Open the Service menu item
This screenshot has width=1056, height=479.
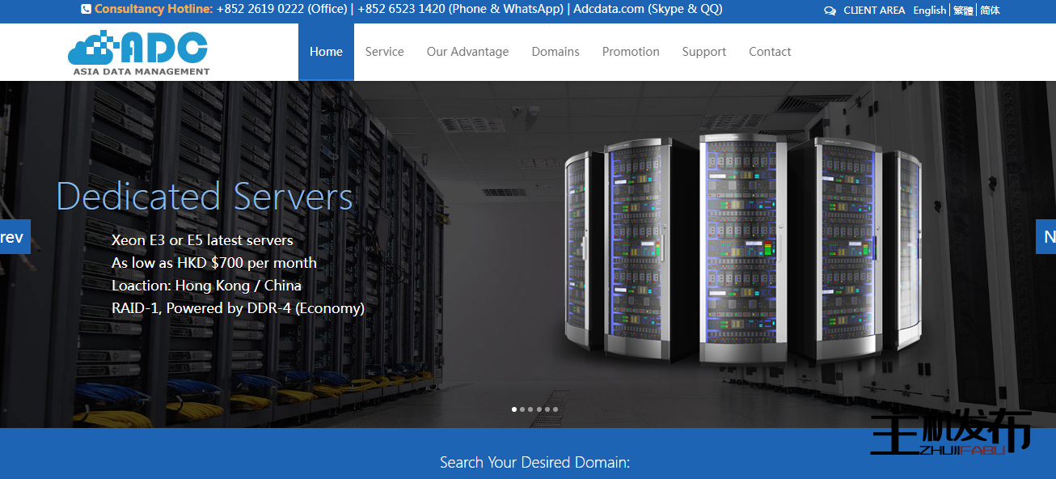(x=384, y=52)
